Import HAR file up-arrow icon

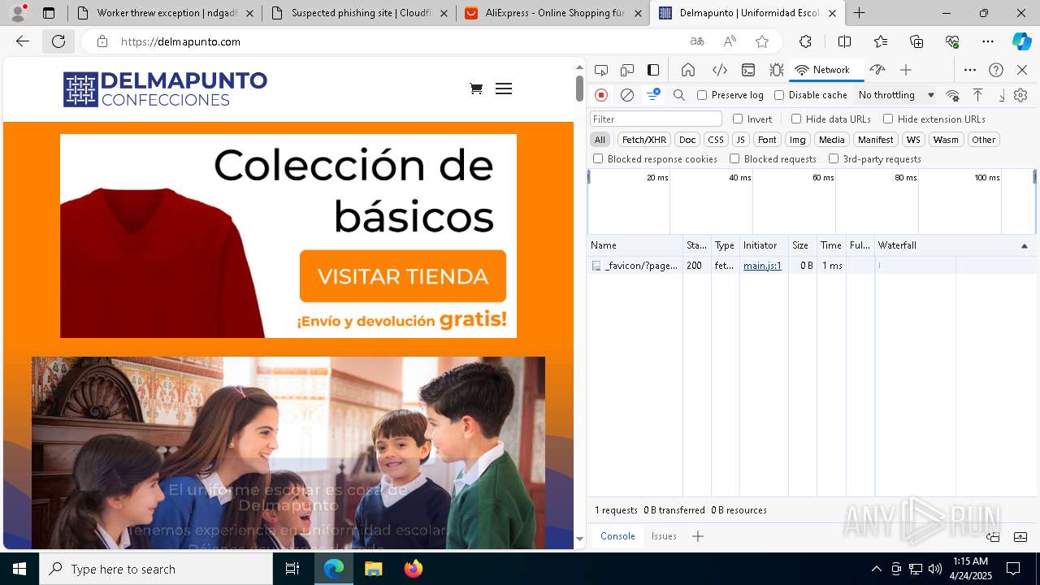coord(978,95)
